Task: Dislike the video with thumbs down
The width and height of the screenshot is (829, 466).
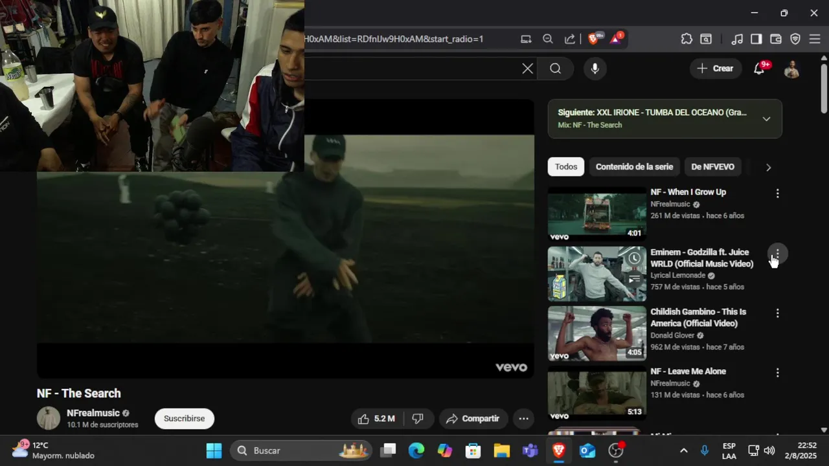Action: 418,419
